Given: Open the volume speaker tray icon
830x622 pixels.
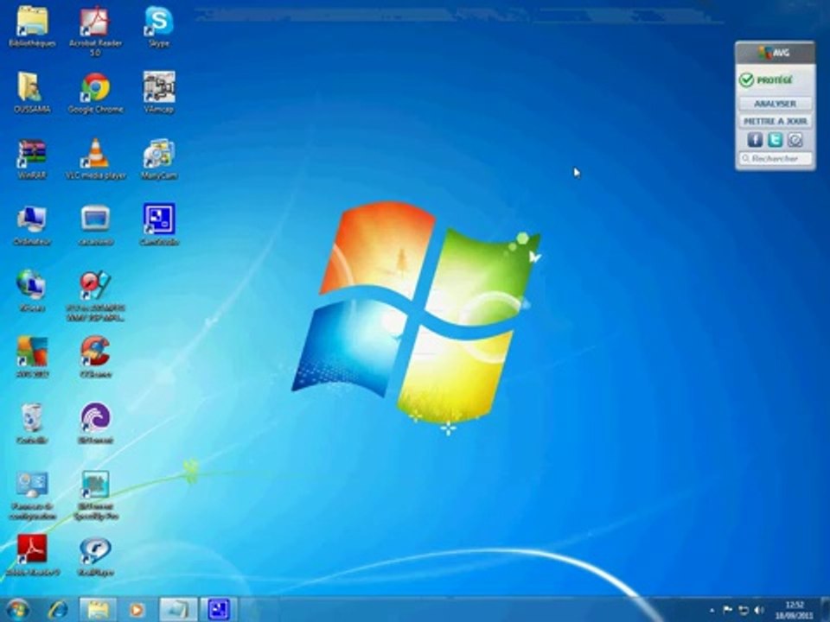Looking at the screenshot, I should coord(759,610).
